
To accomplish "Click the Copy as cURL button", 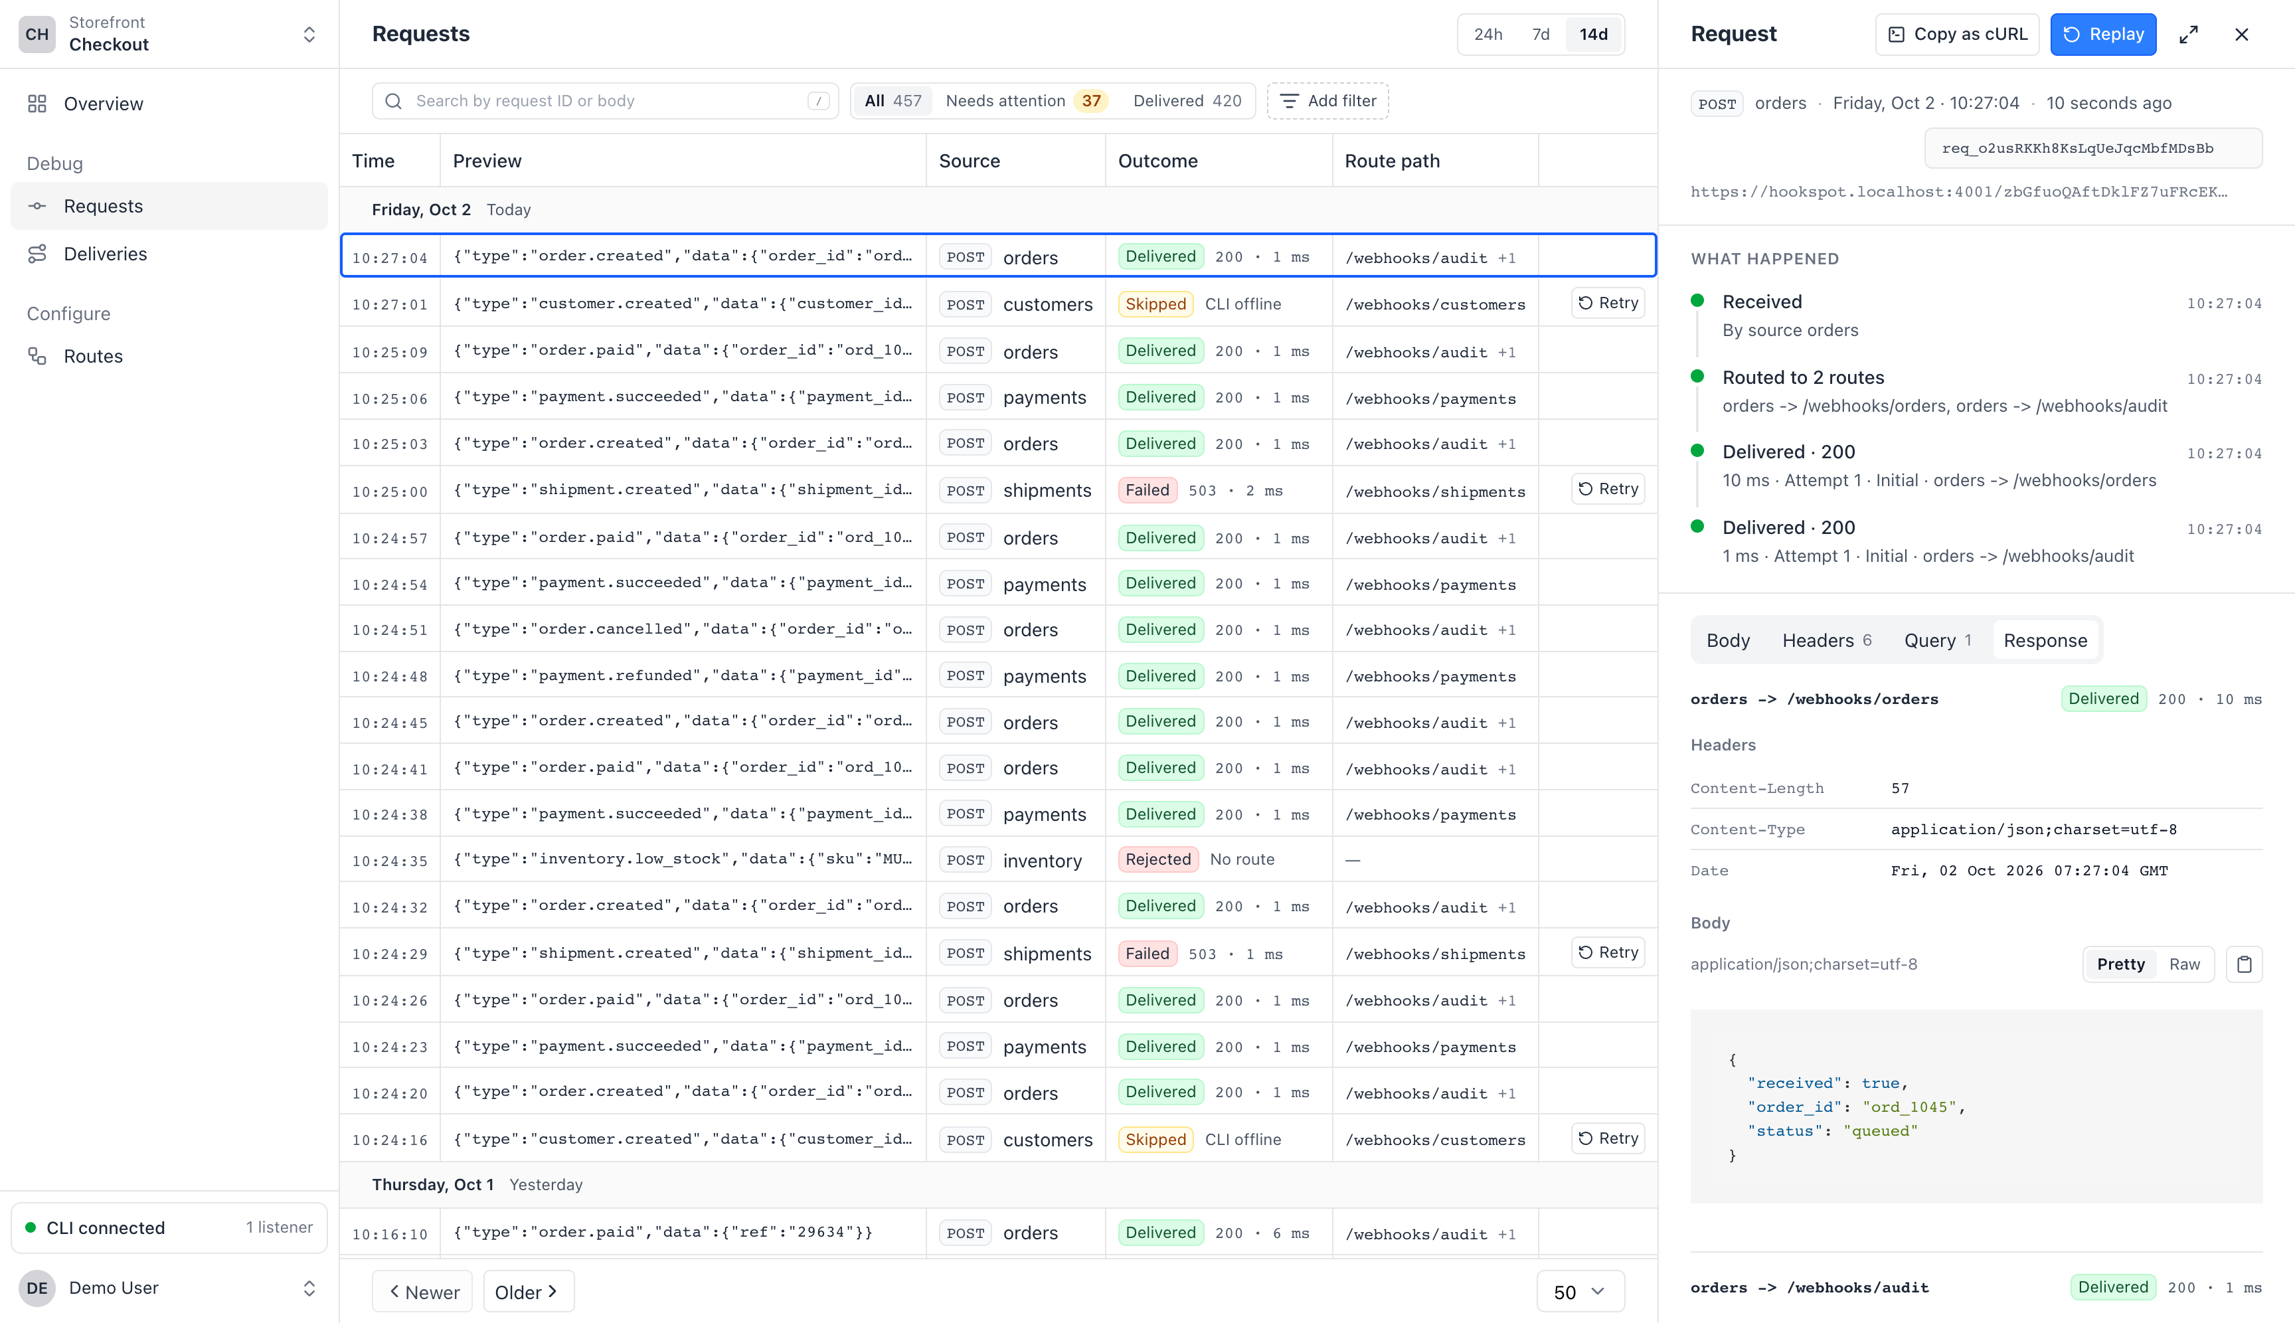I will 1957,35.
